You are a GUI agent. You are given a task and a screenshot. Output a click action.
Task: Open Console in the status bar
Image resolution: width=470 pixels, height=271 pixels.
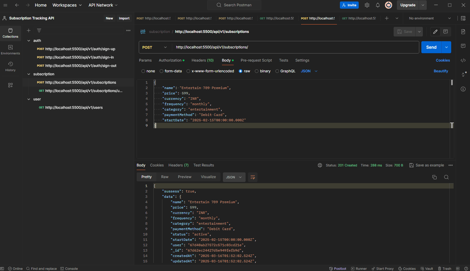click(69, 269)
